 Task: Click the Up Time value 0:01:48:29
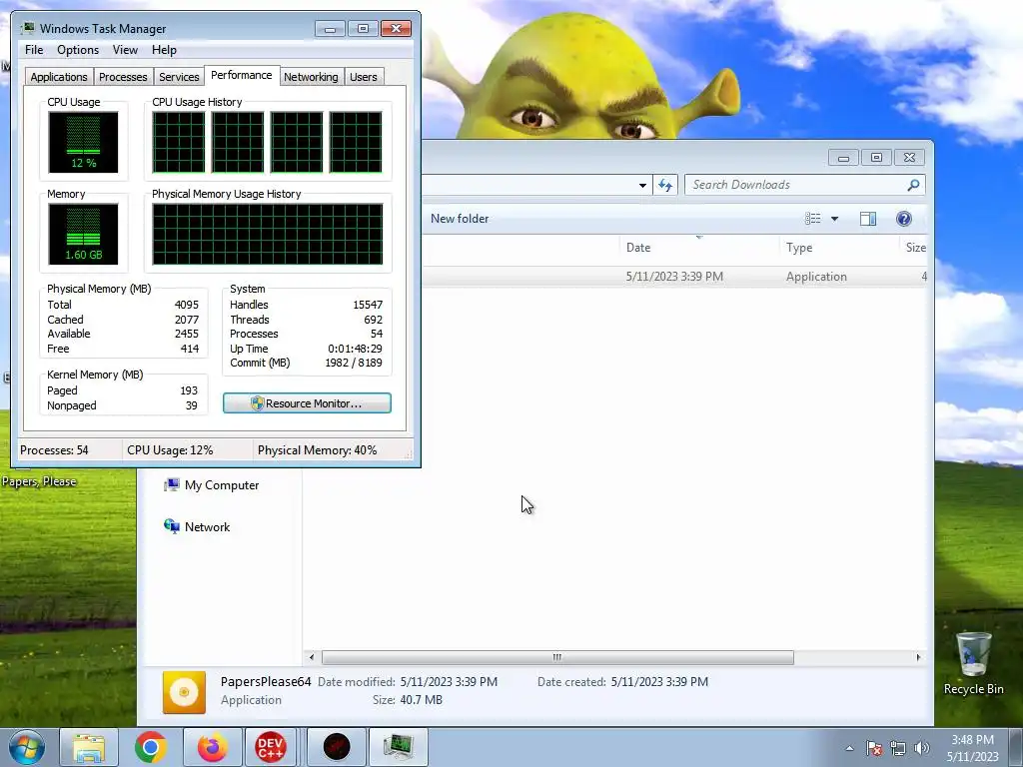[355, 349]
